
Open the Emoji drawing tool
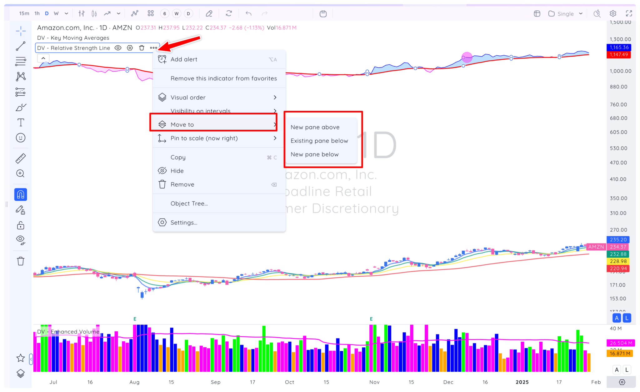pyautogui.click(x=20, y=138)
